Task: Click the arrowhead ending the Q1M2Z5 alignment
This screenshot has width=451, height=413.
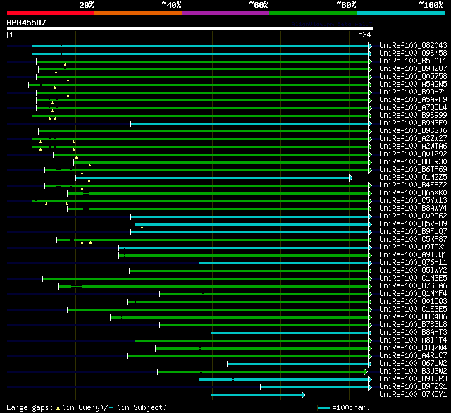Action: tap(351, 178)
